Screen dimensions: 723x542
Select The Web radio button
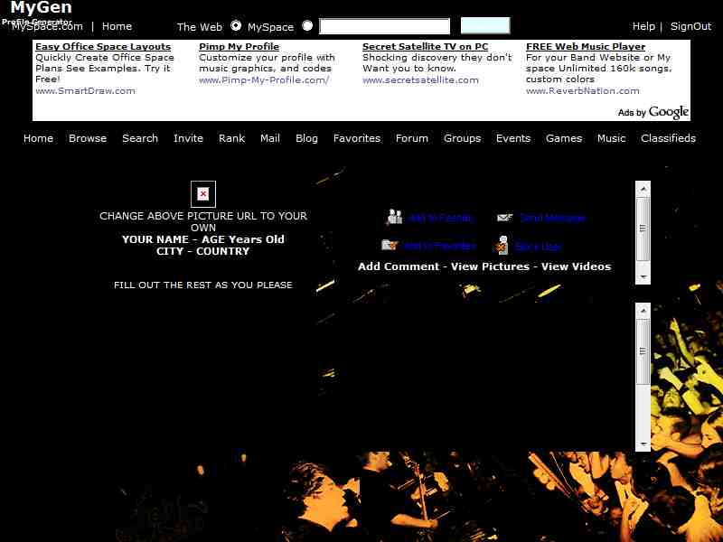tap(236, 26)
